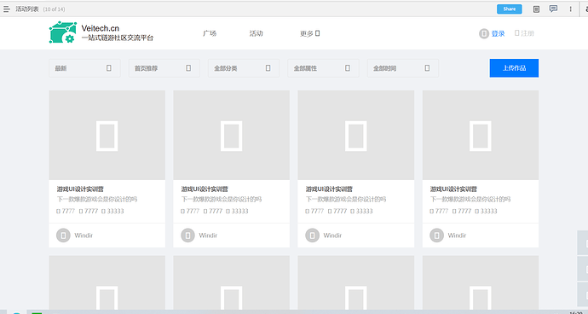This screenshot has width=588, height=314.
Task: Open the first card's image placeholder
Action: point(107,135)
